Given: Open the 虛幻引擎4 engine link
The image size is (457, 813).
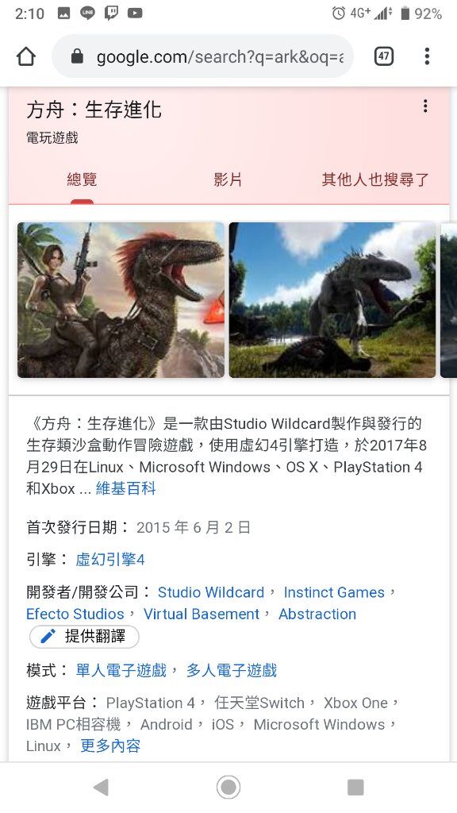Looking at the screenshot, I should pyautogui.click(x=110, y=560).
